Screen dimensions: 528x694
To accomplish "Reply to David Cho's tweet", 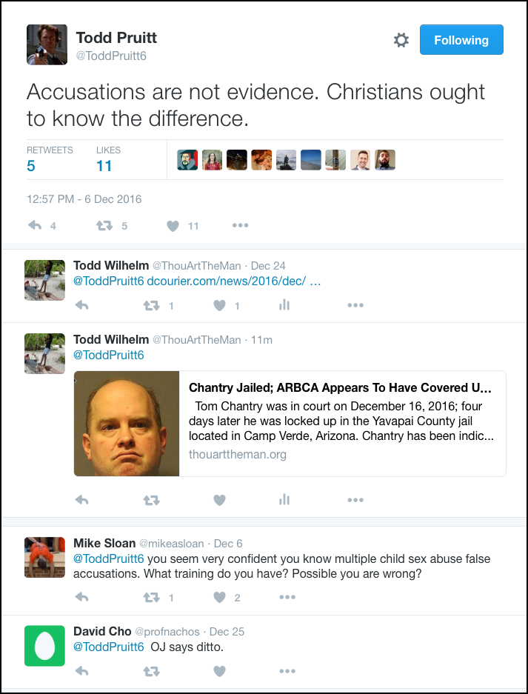I will pos(82,672).
